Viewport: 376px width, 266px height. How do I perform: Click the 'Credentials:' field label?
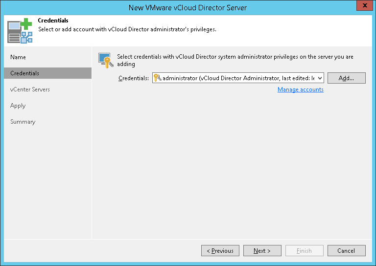[134, 78]
